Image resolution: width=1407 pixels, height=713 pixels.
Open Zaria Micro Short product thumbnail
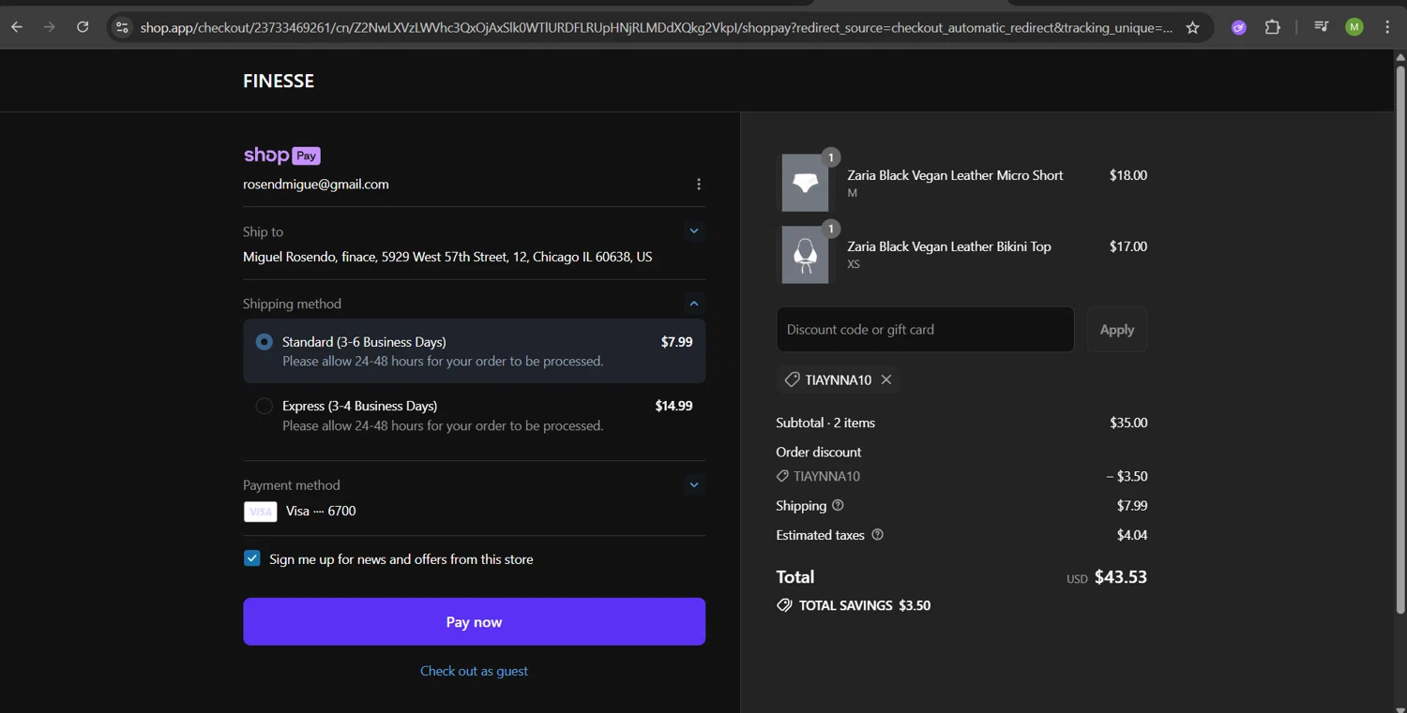point(805,183)
